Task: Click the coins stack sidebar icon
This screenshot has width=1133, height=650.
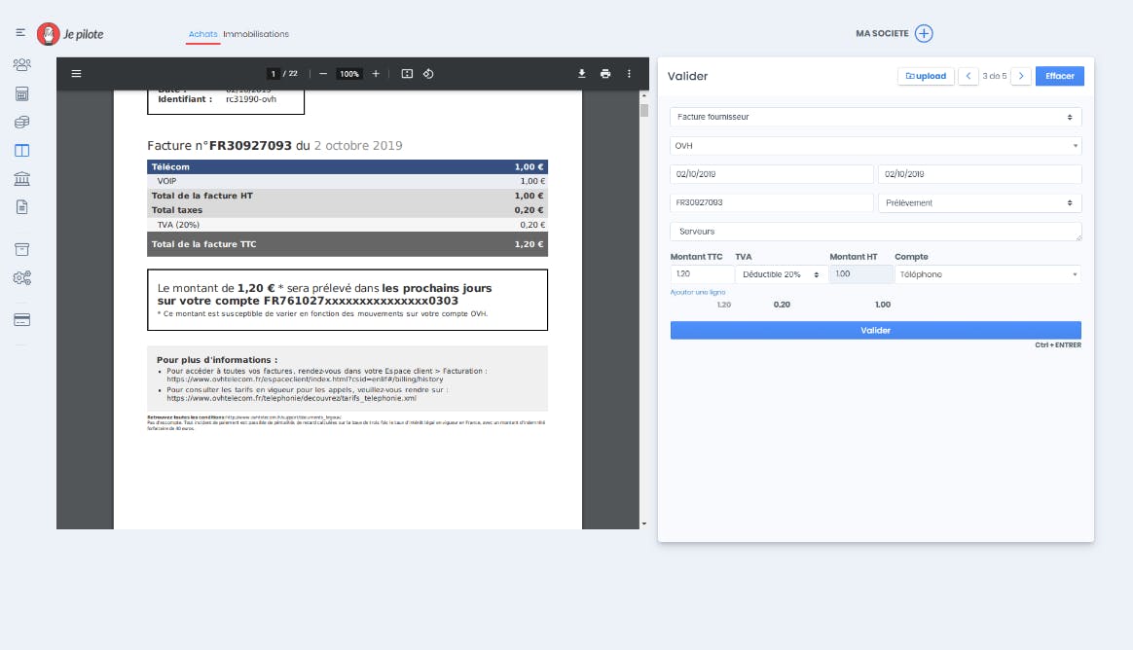Action: tap(21, 123)
